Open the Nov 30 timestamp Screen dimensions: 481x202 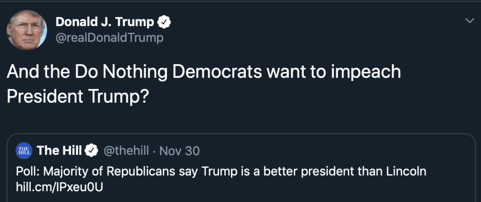click(x=180, y=151)
